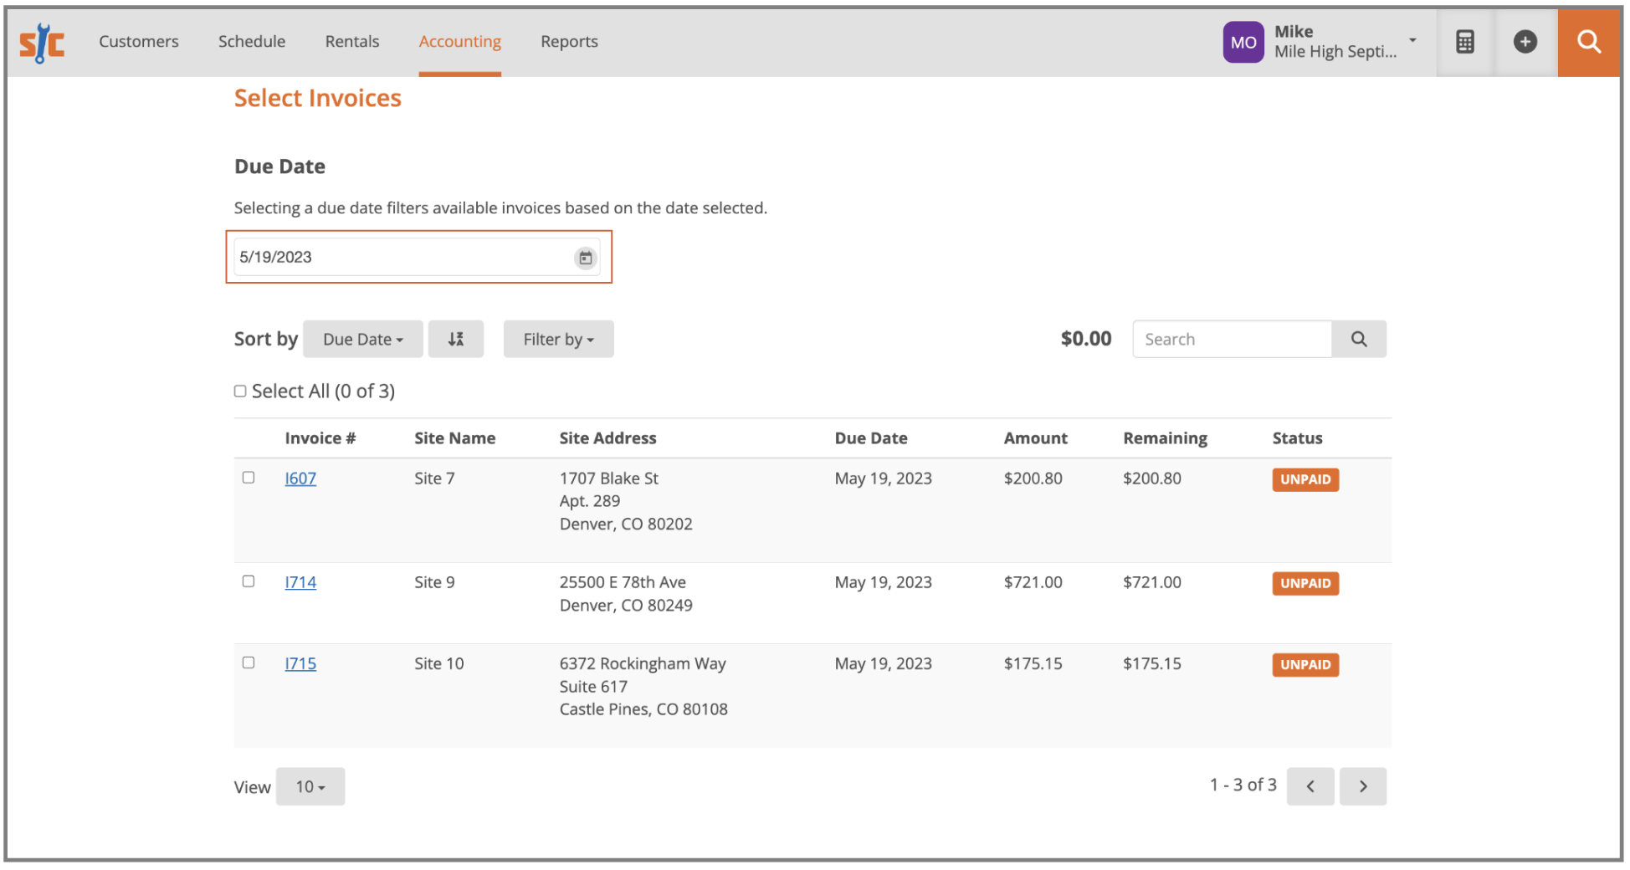1630x870 pixels.
Task: Click 25500 E 78th Ave address
Action: point(623,582)
